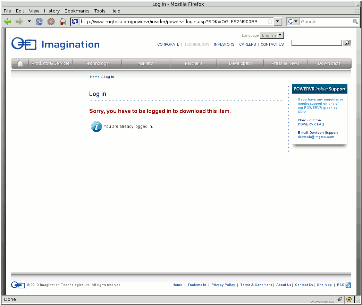Viewport: 362px width, 305px height.
Task: Open the POWERVR FAQ link
Action: pyautogui.click(x=311, y=124)
